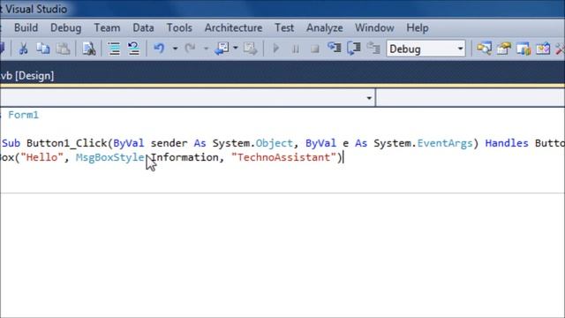Image resolution: width=565 pixels, height=318 pixels.
Task: Switch to the vb [Design] tab
Action: tap(27, 76)
